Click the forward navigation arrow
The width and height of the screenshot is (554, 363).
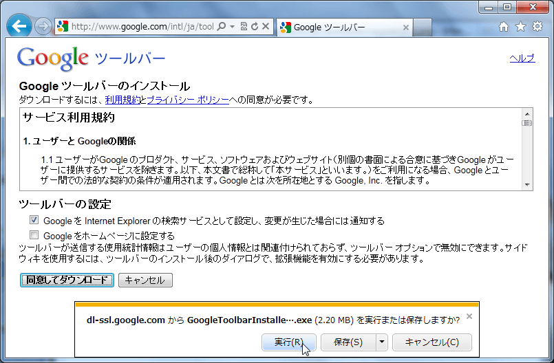click(x=43, y=27)
